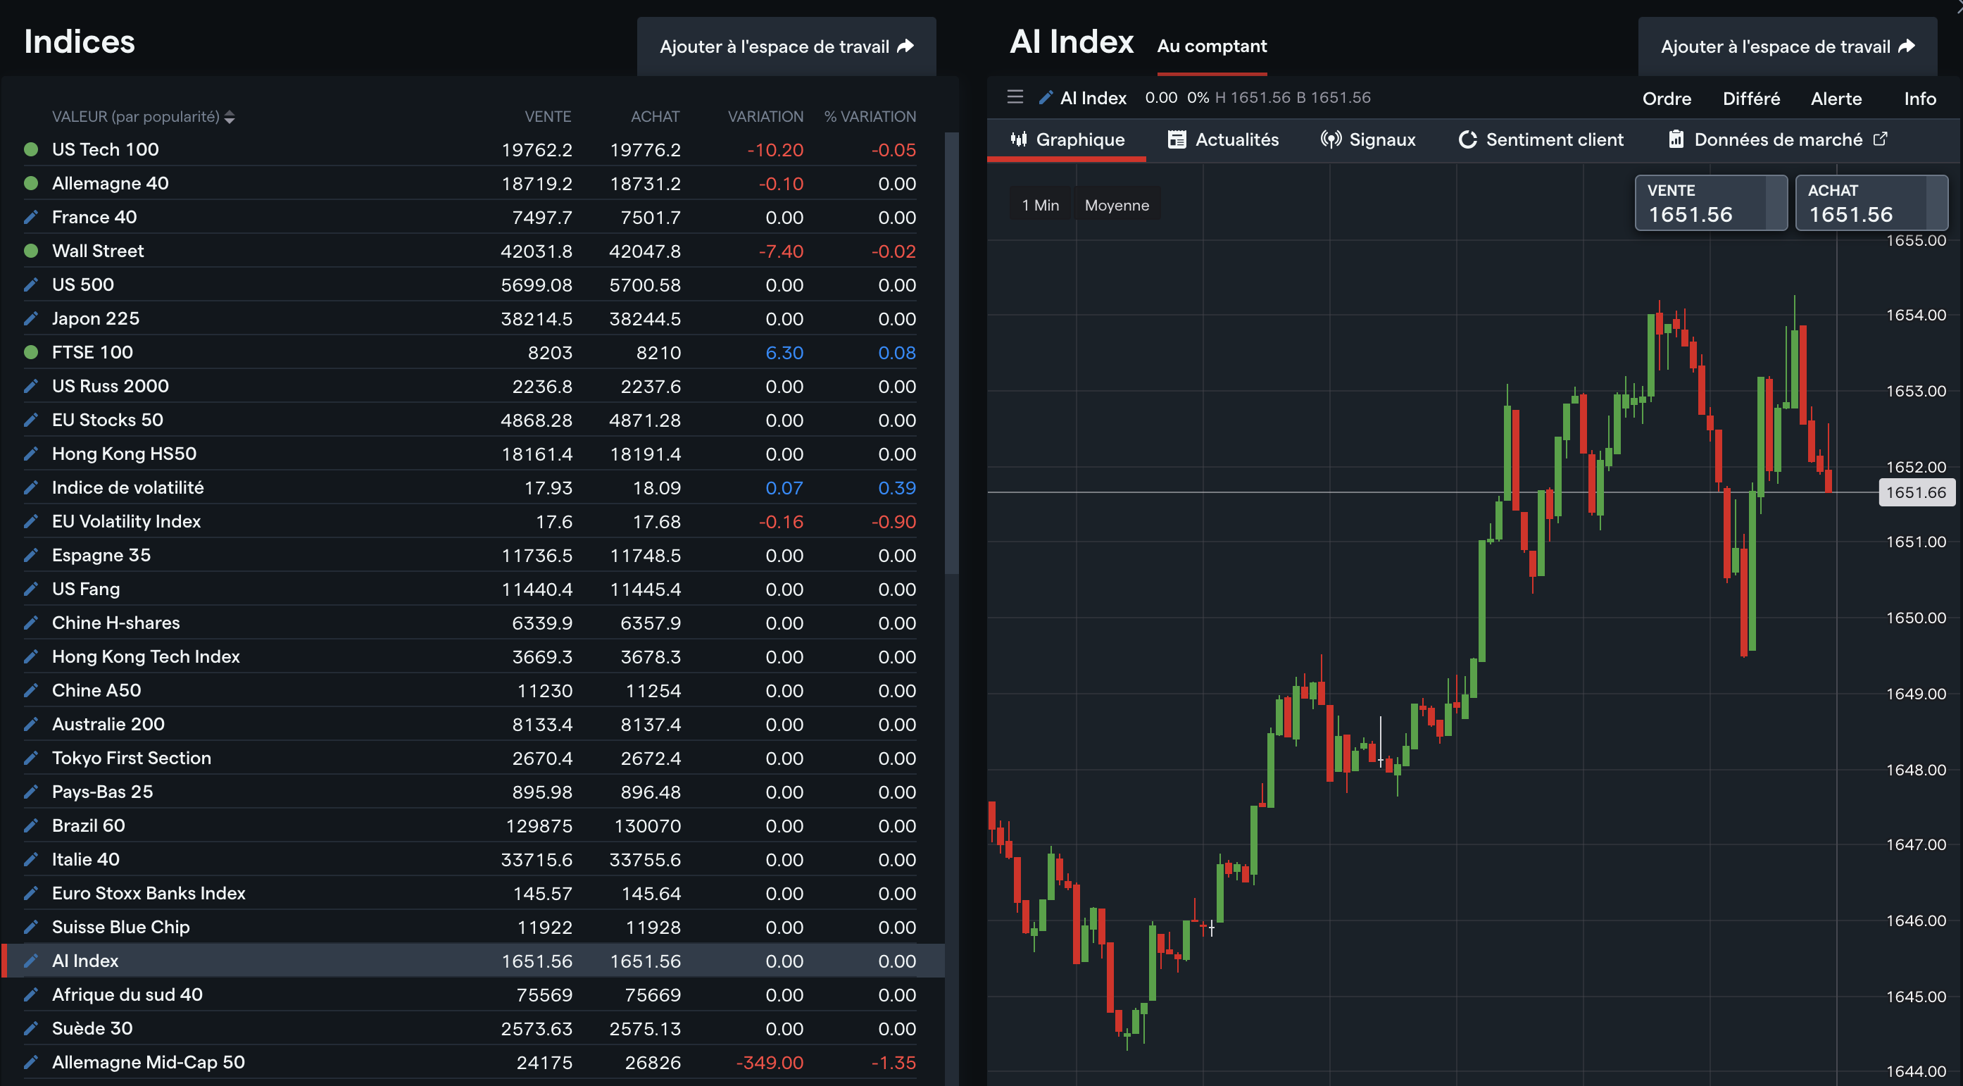Sort list by VALEUR popularity arrows
The width and height of the screenshot is (1963, 1086).
point(230,117)
